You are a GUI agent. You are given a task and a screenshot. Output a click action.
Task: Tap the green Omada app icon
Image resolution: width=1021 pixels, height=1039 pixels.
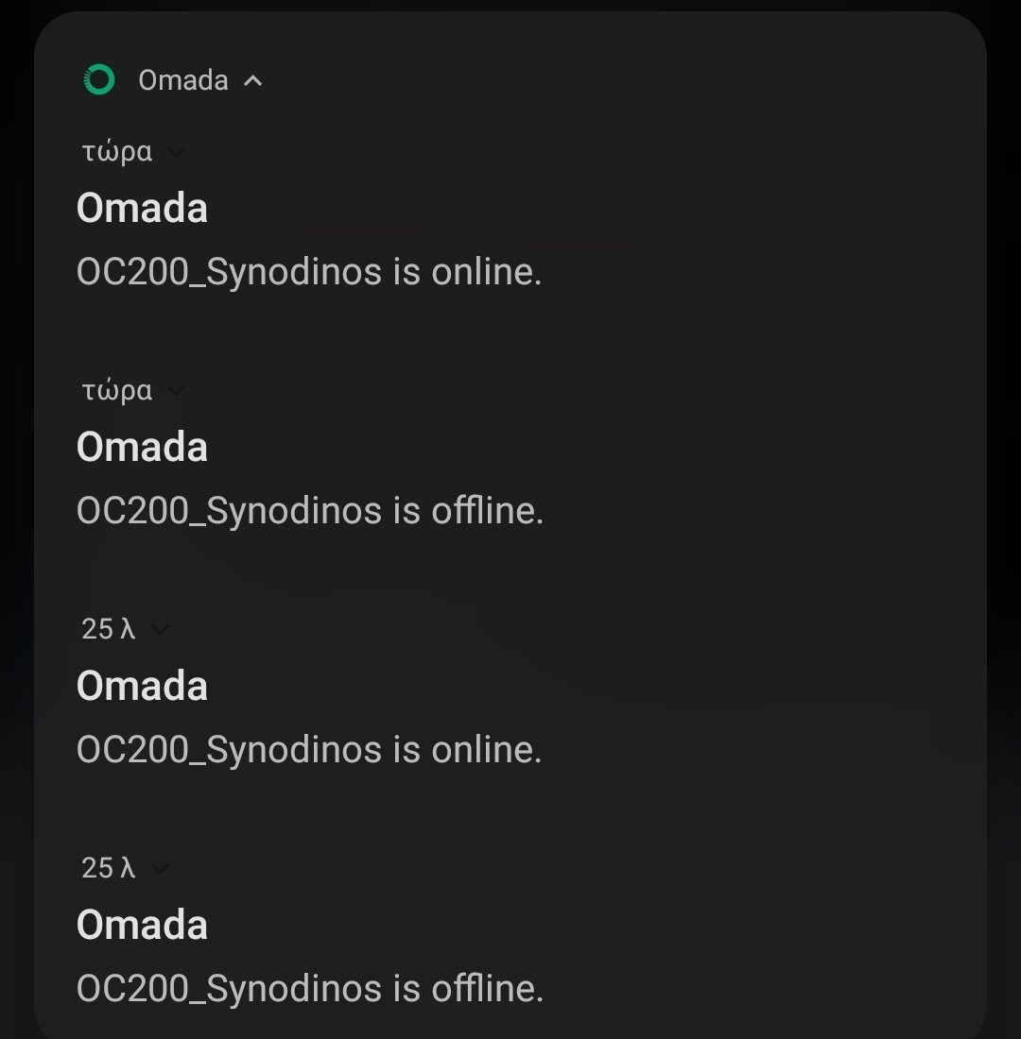(99, 80)
